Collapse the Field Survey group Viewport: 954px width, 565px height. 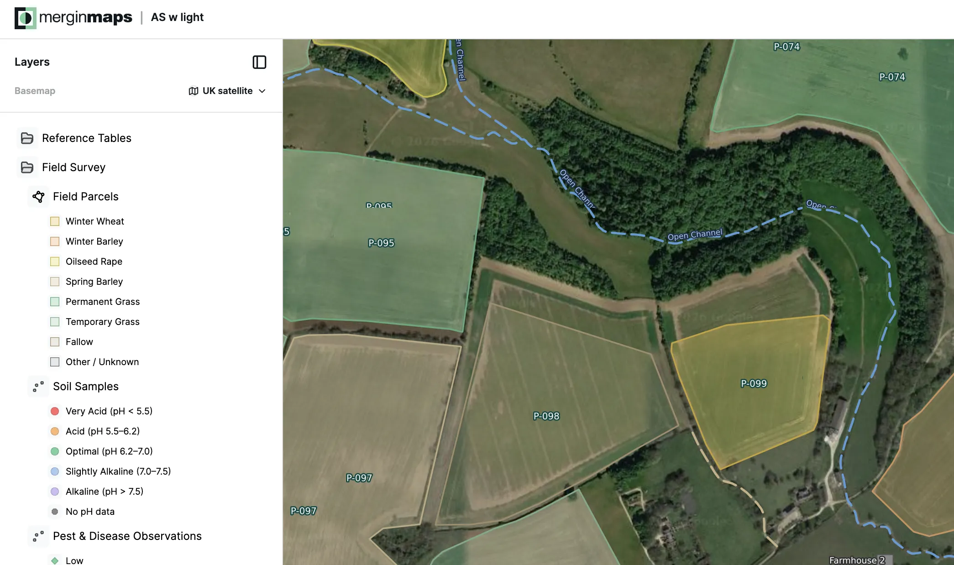73,167
